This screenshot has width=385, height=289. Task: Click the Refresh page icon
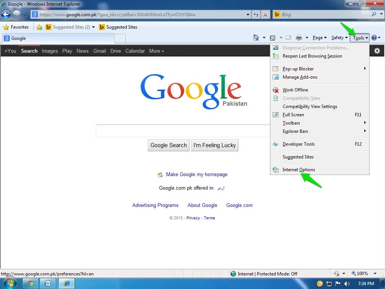pyautogui.click(x=256, y=15)
